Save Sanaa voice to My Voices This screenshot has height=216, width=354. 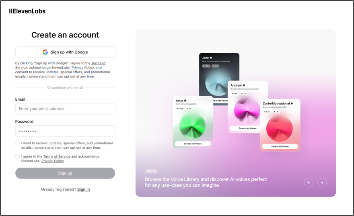[193, 143]
